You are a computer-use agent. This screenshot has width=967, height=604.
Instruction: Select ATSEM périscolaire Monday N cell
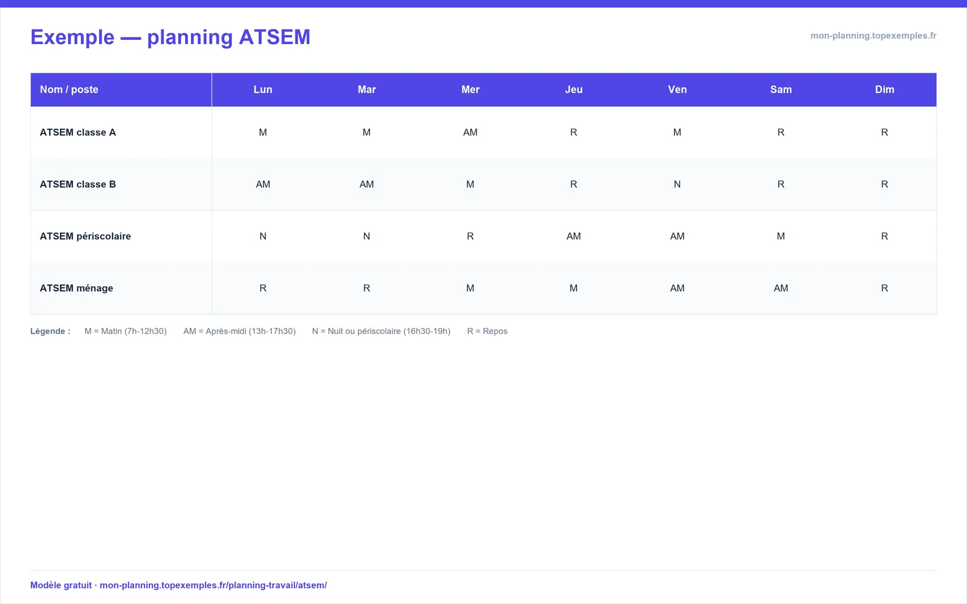(x=263, y=236)
